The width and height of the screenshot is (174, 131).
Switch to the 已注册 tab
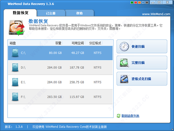(51, 13)
